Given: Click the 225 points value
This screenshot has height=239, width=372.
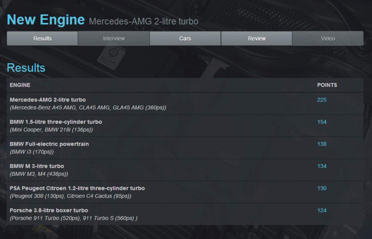Looking at the screenshot, I should (322, 100).
